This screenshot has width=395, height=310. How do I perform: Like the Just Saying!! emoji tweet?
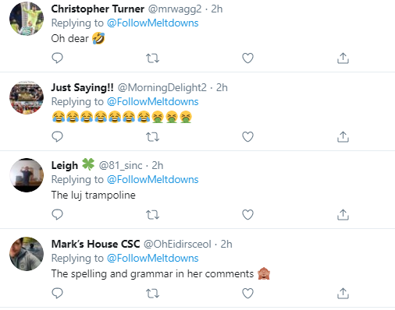coord(247,137)
